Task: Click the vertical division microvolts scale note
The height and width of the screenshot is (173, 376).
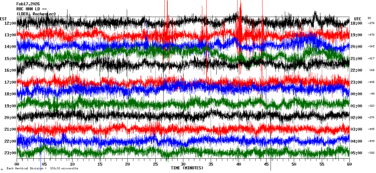Action: click(42, 169)
